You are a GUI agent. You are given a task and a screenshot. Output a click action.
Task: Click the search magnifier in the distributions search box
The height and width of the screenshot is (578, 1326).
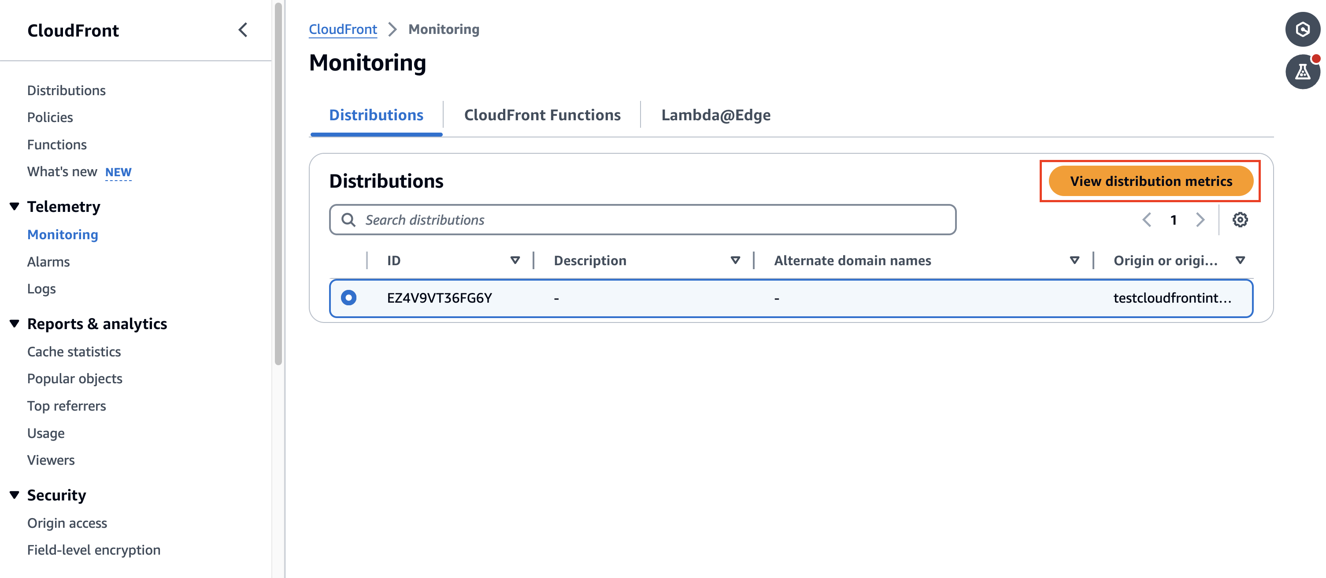348,220
